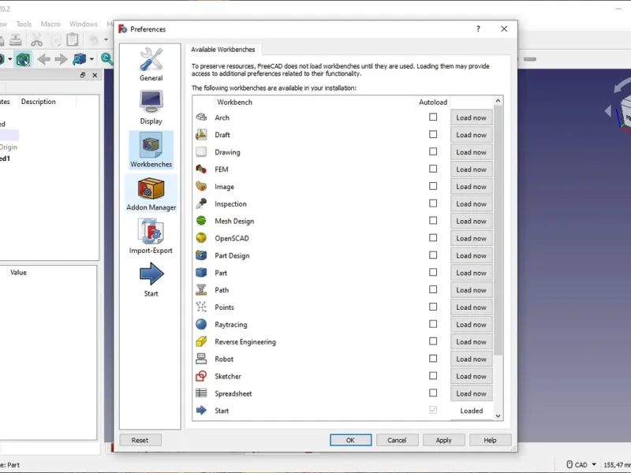Enable autoload for Part Design workbench
This screenshot has height=473, width=631.
point(433,255)
